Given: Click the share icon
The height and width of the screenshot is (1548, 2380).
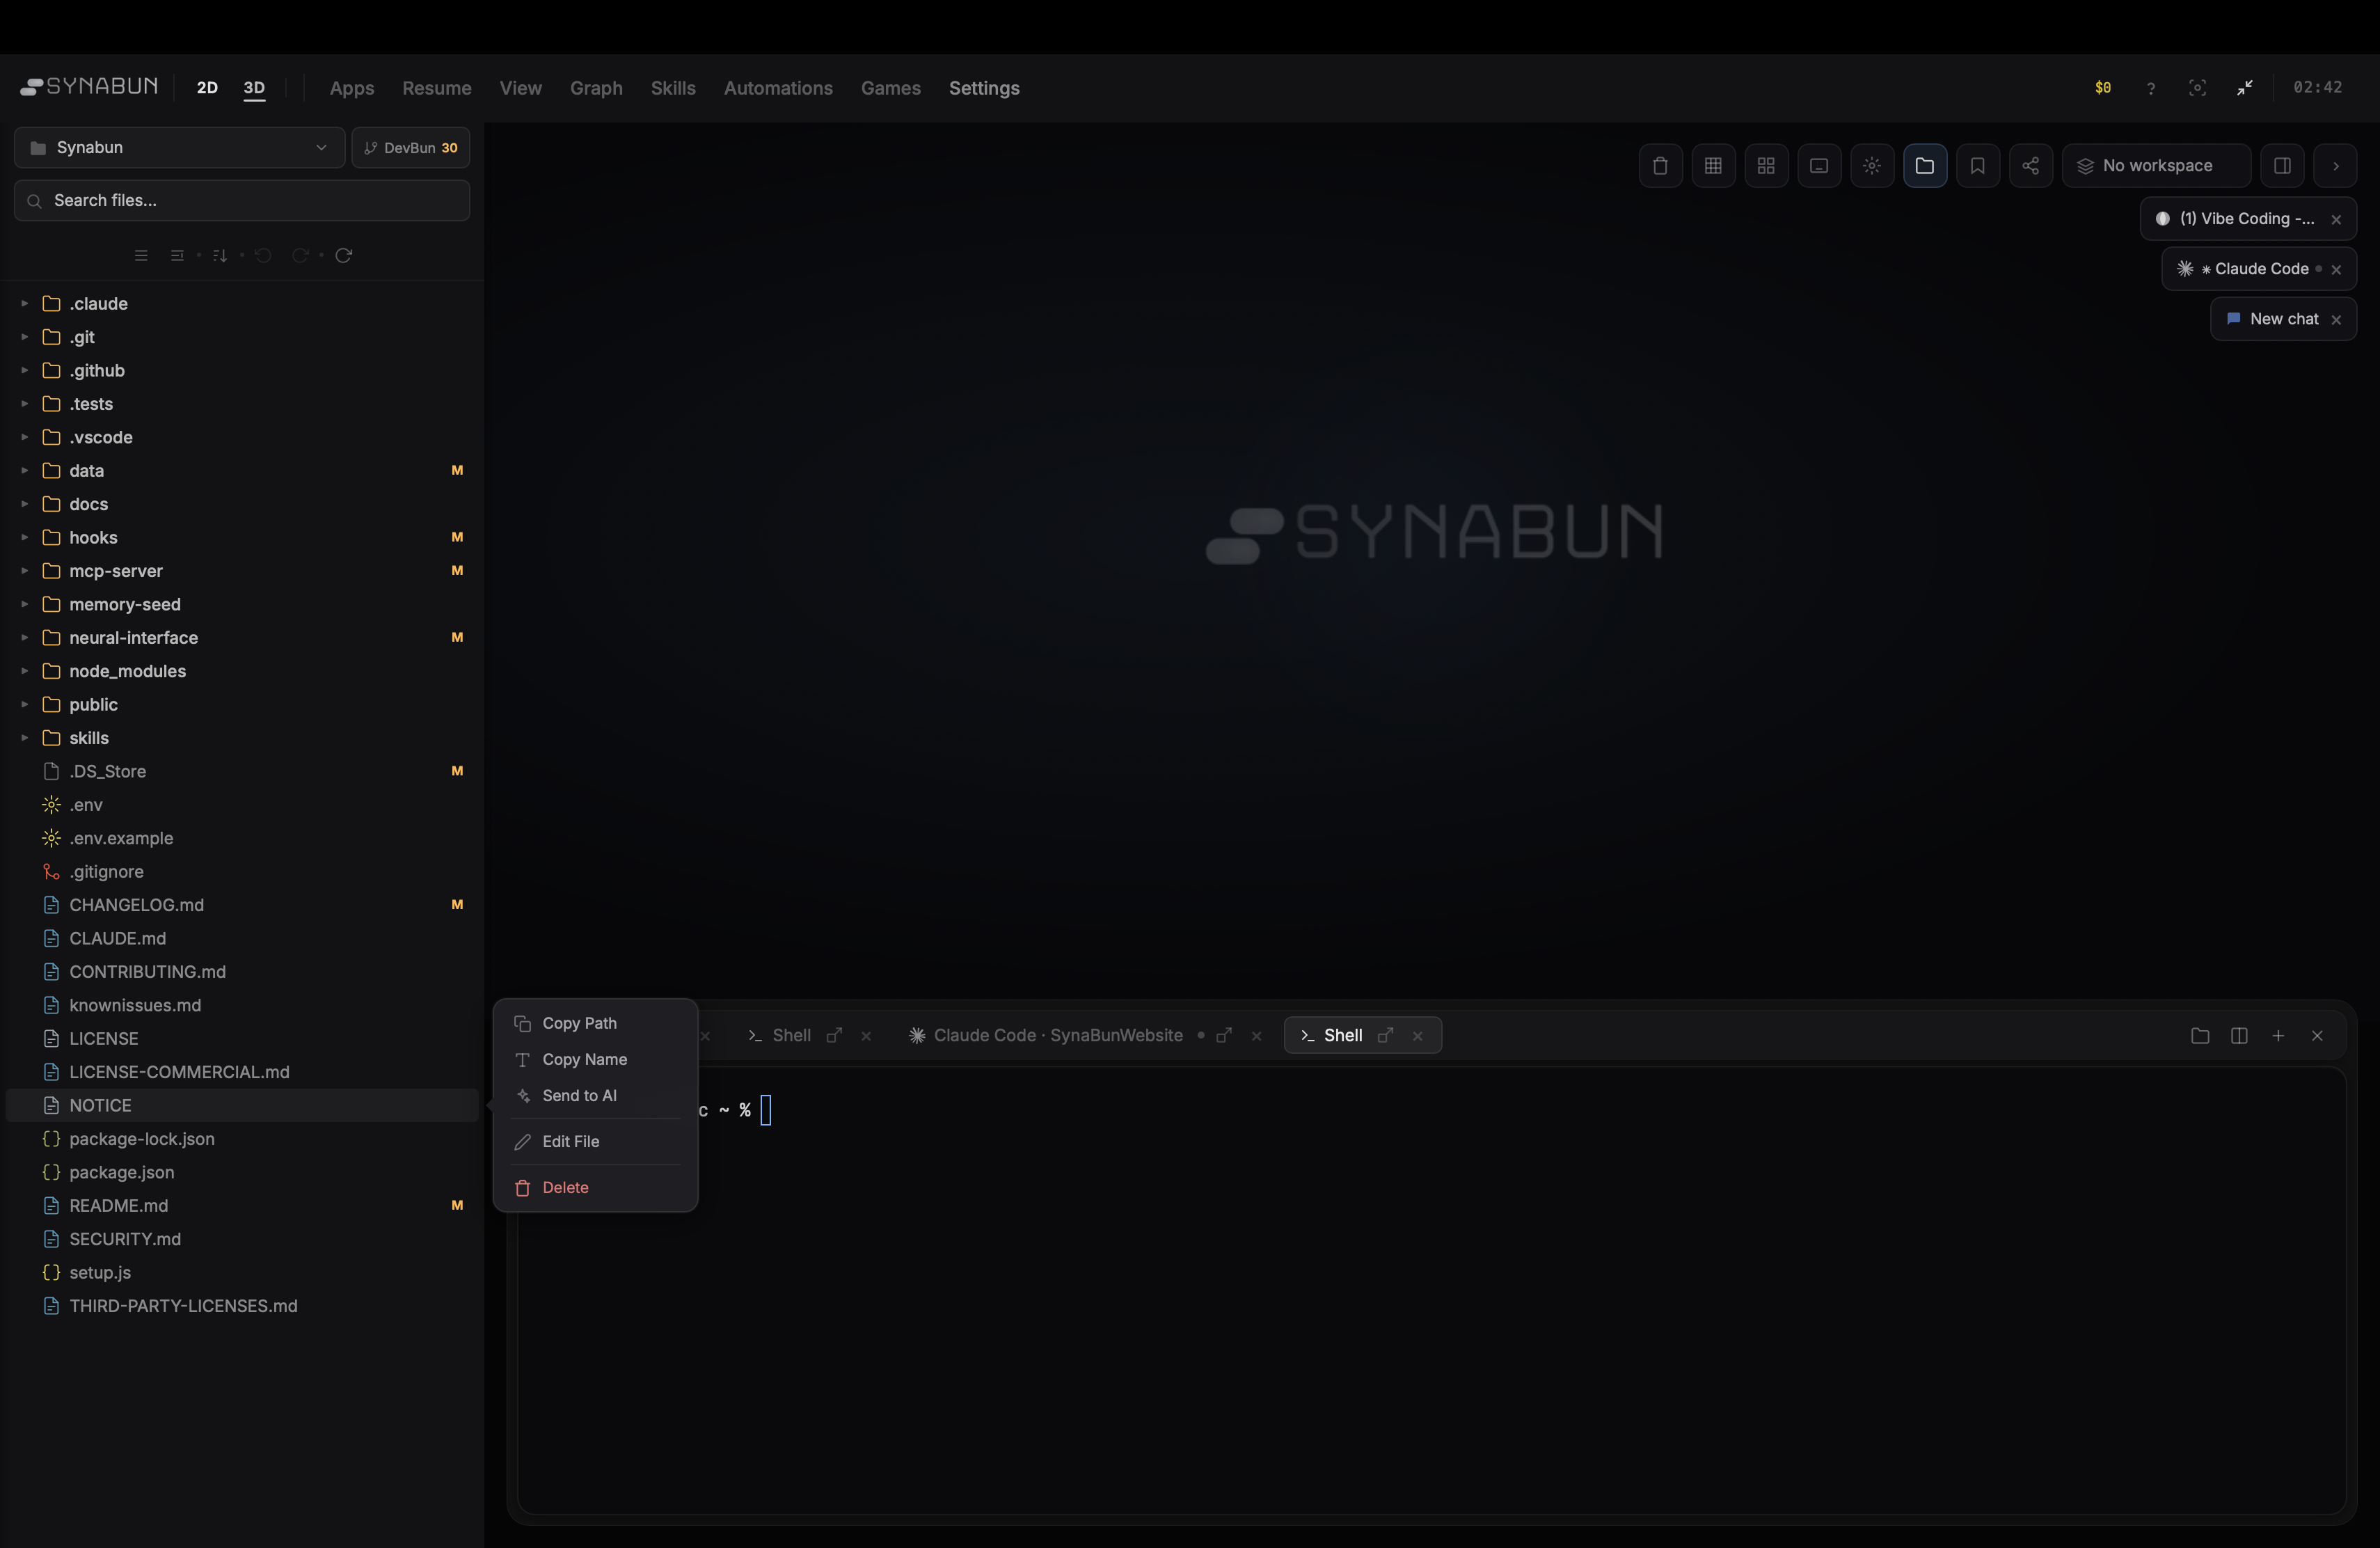Looking at the screenshot, I should (x=2031, y=165).
